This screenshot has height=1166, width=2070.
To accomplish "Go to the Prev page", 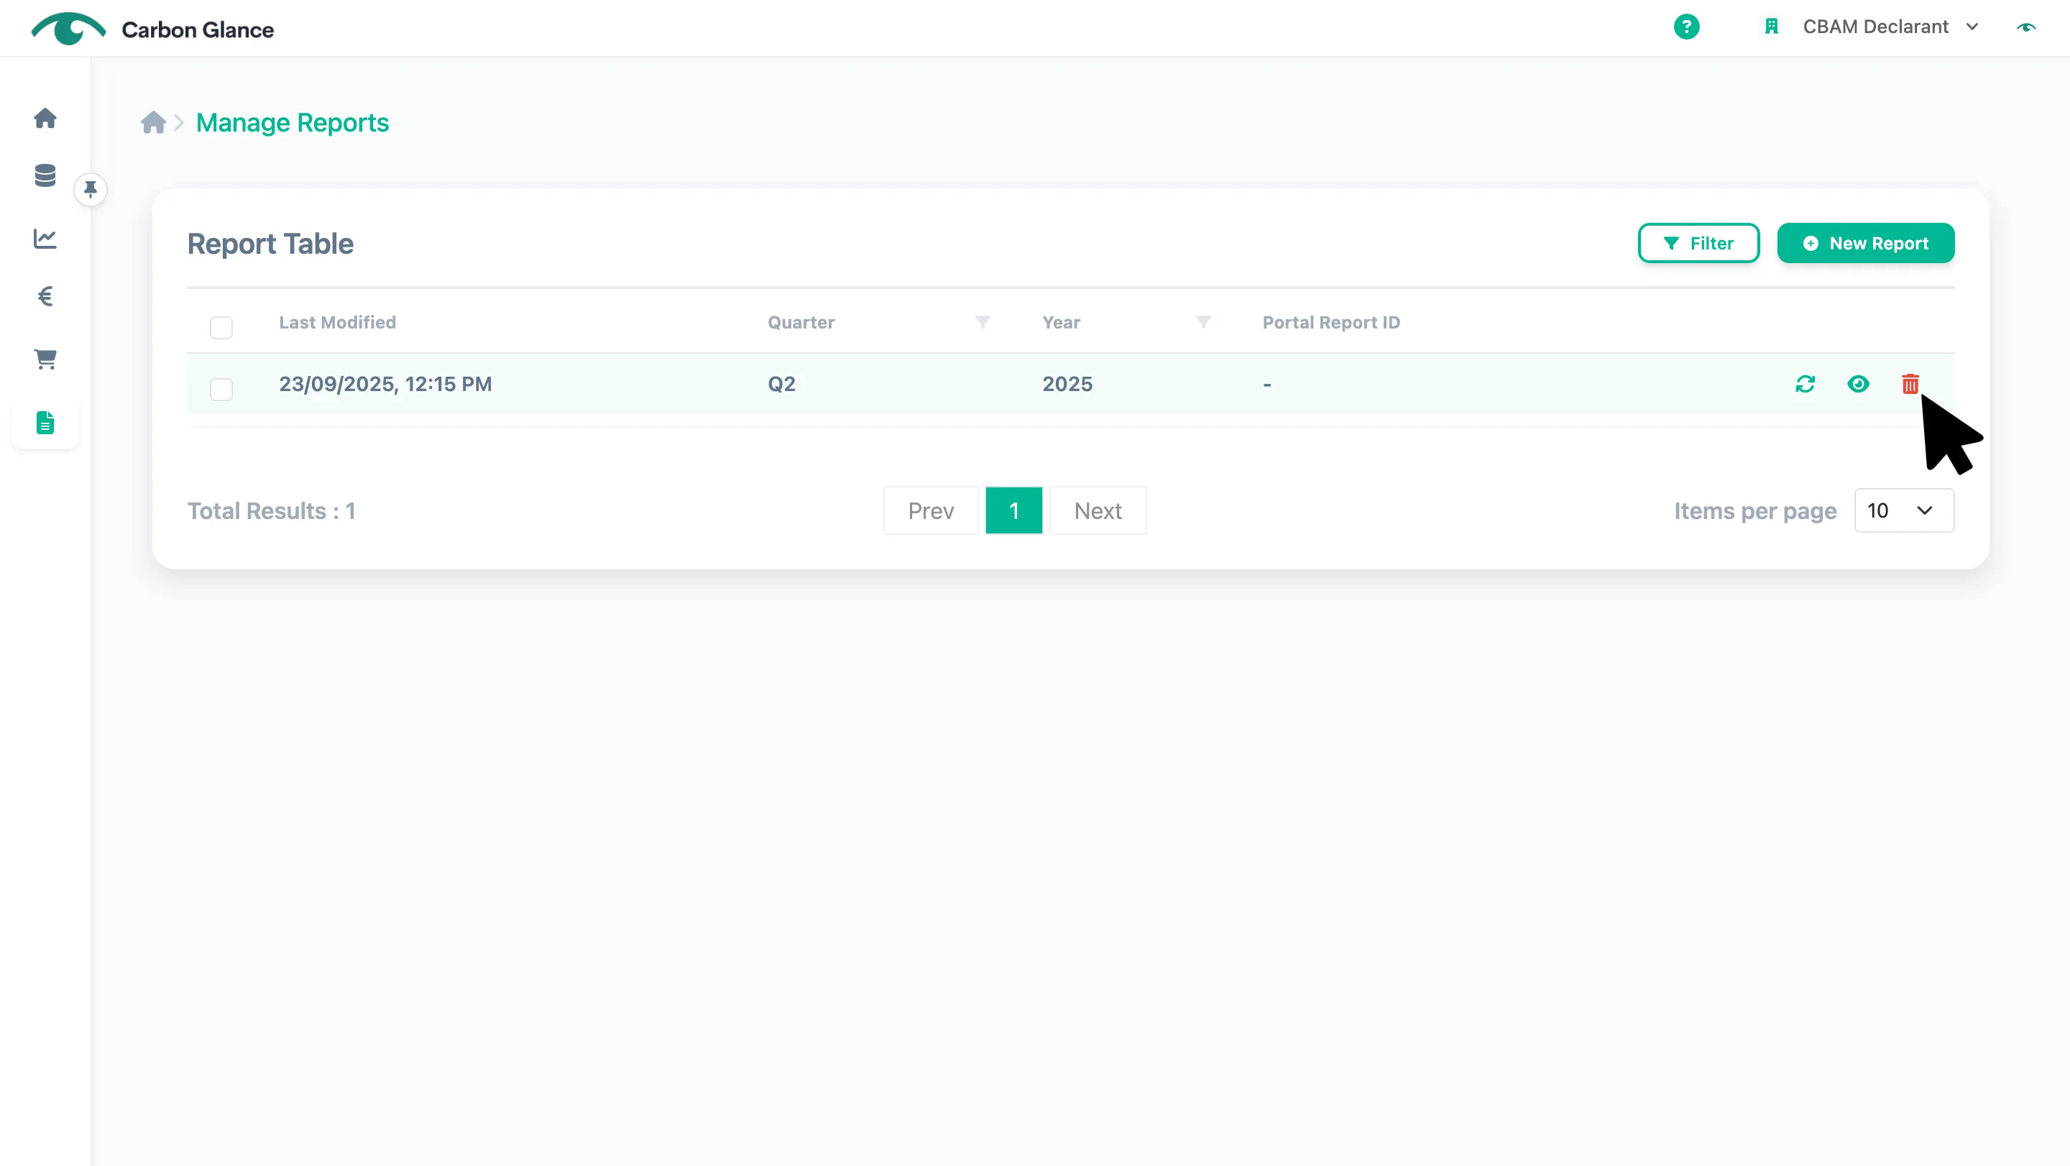I will pos(931,510).
